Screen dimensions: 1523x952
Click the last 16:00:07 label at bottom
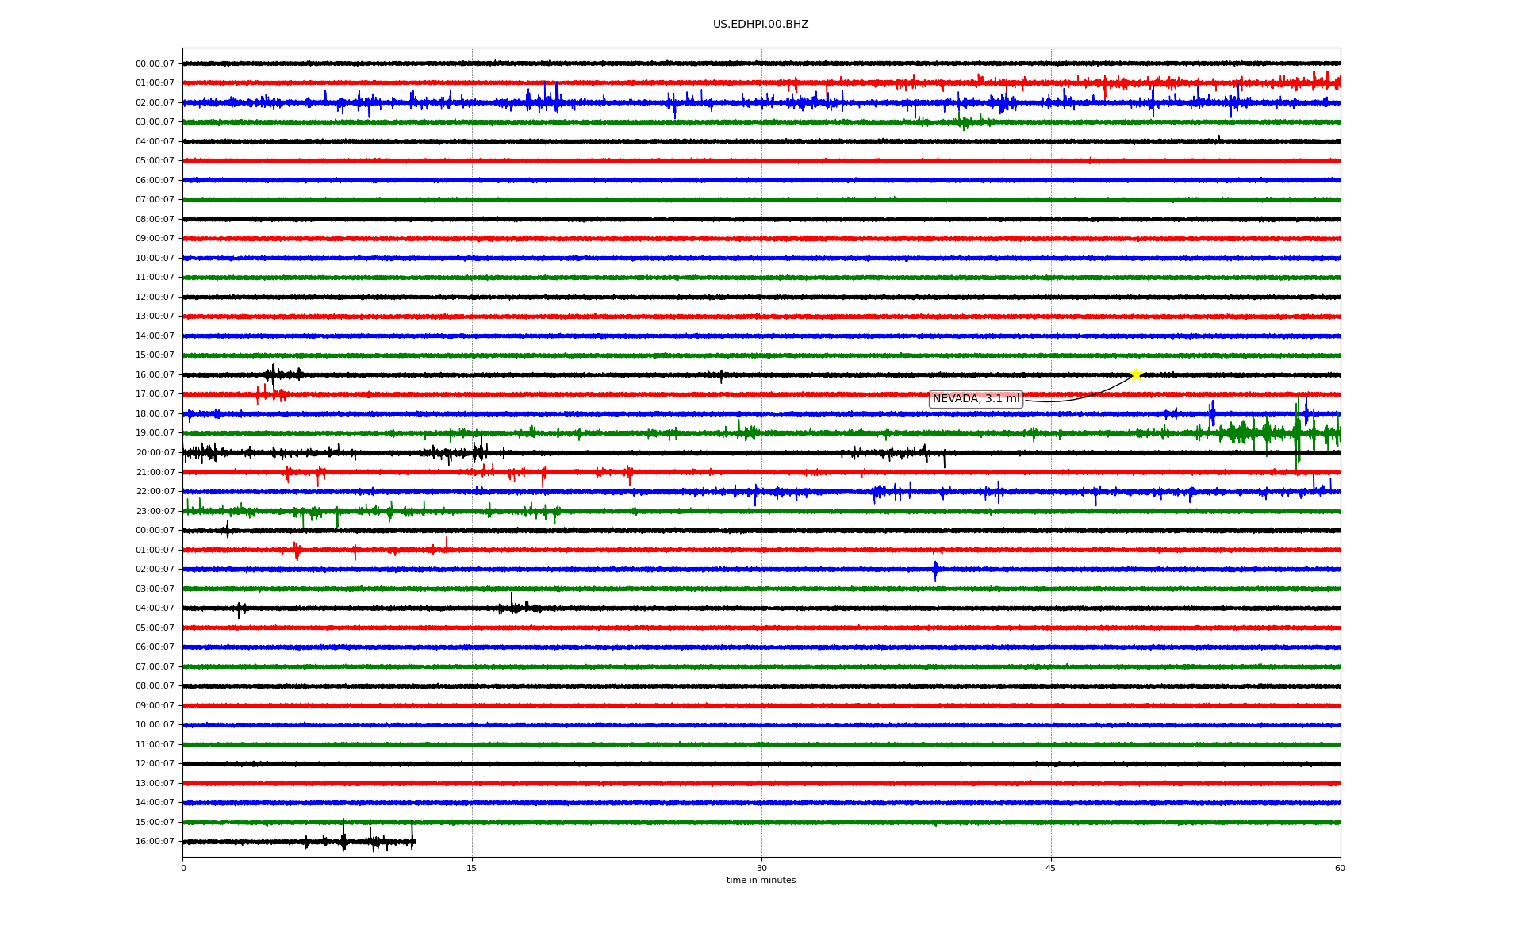155,841
